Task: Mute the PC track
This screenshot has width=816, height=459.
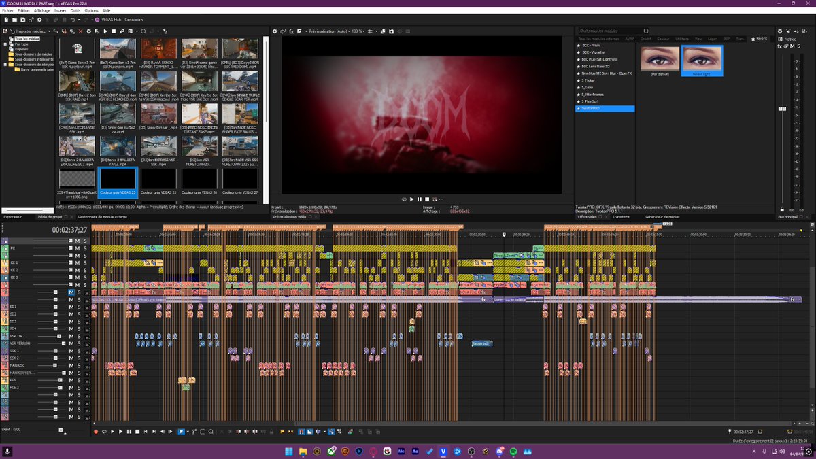Action: pos(78,248)
